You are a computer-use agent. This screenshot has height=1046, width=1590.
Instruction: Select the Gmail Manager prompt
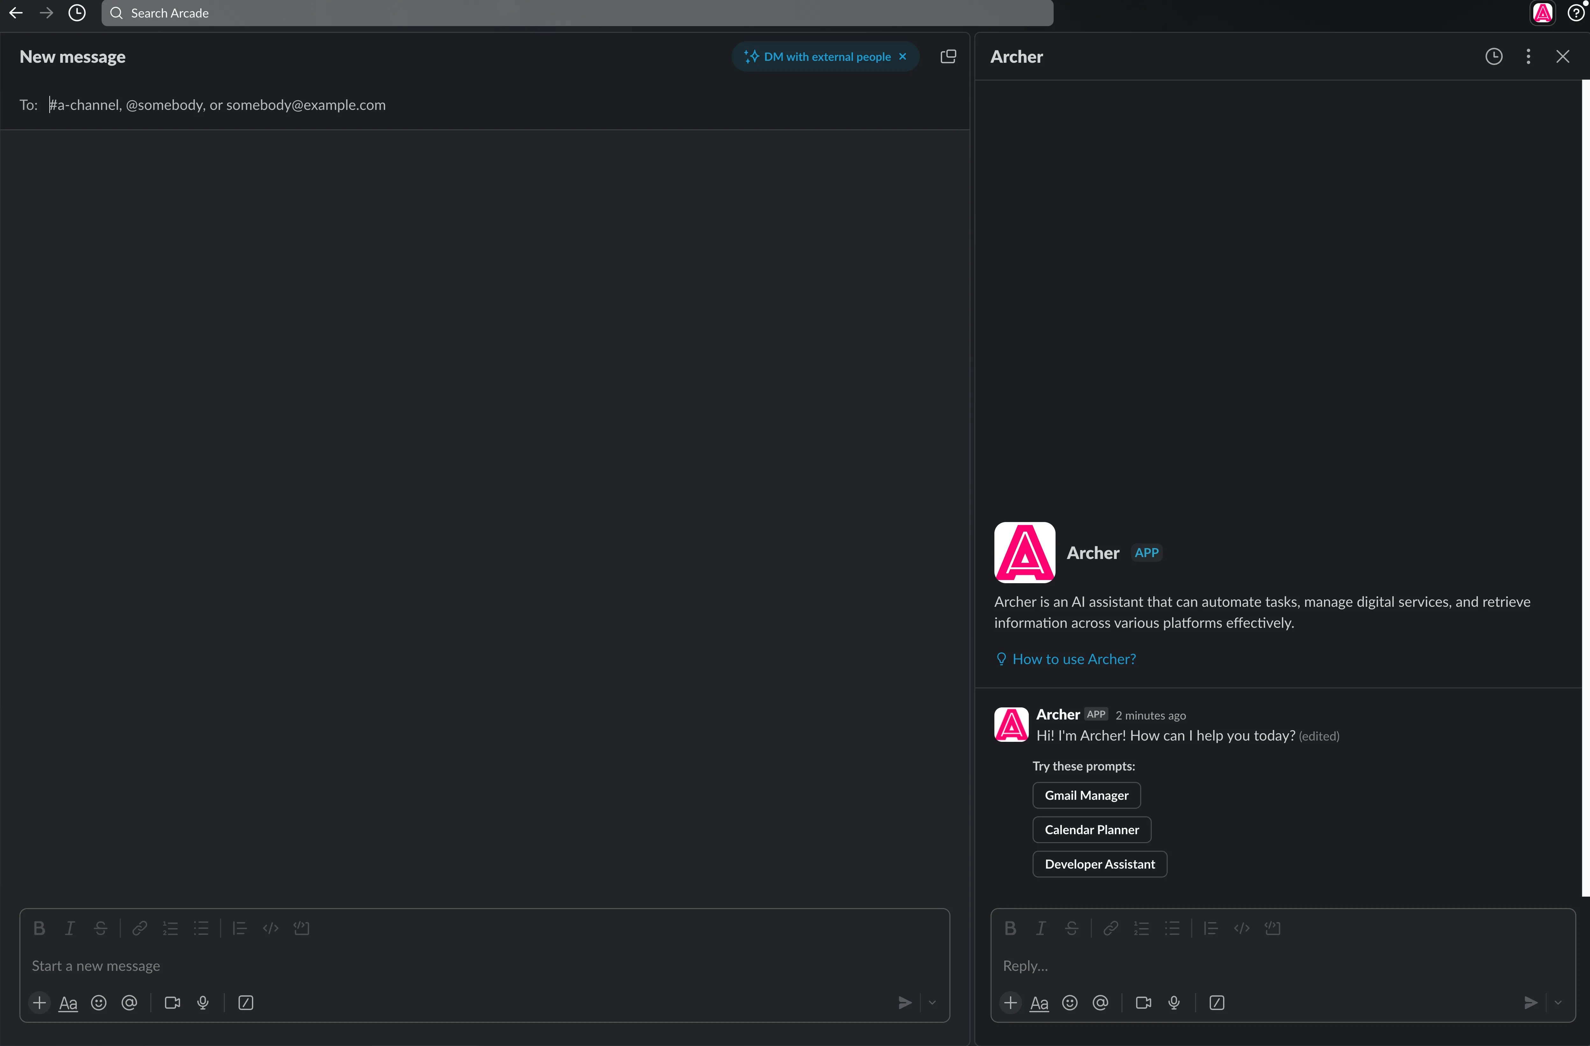(1086, 795)
